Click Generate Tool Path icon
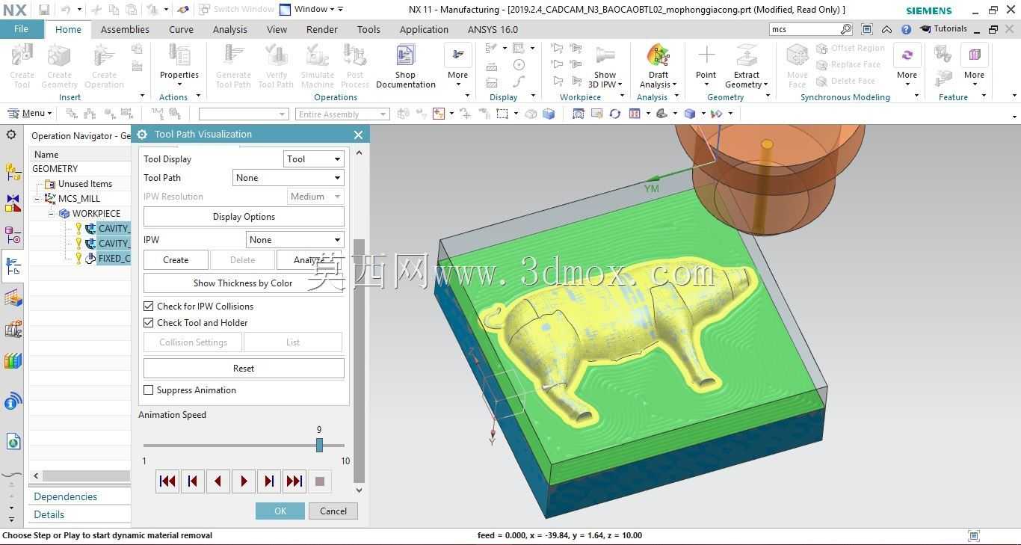This screenshot has width=1021, height=545. click(x=233, y=66)
